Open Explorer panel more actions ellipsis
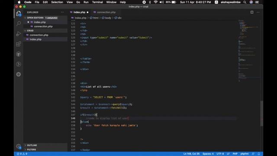 (62, 12)
